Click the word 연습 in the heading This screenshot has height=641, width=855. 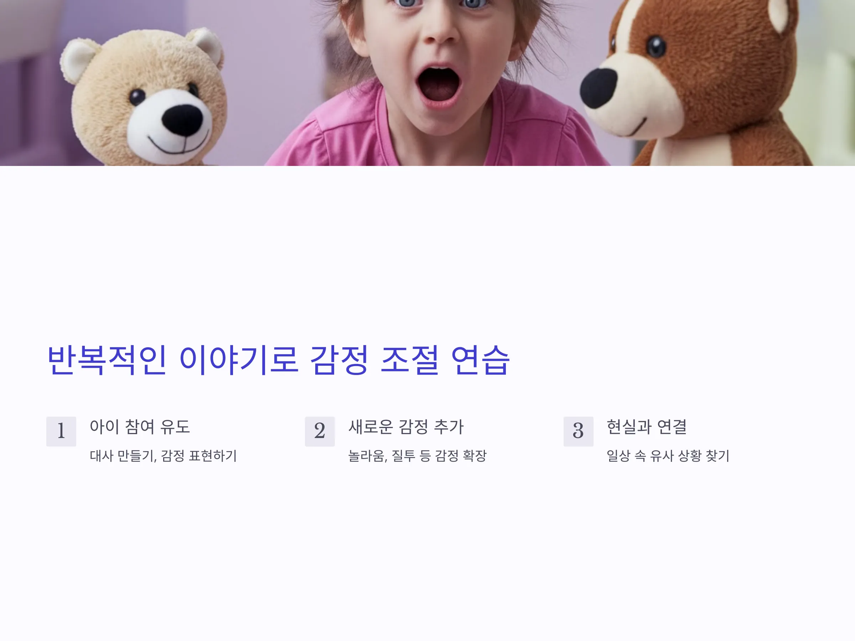pos(481,360)
